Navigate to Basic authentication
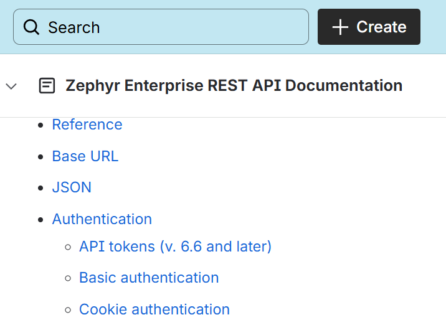The image size is (446, 315). click(x=149, y=278)
